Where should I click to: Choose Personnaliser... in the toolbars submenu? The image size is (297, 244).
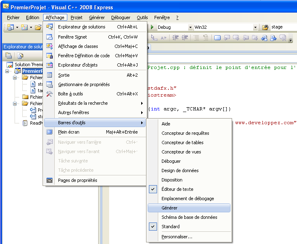point(176,237)
